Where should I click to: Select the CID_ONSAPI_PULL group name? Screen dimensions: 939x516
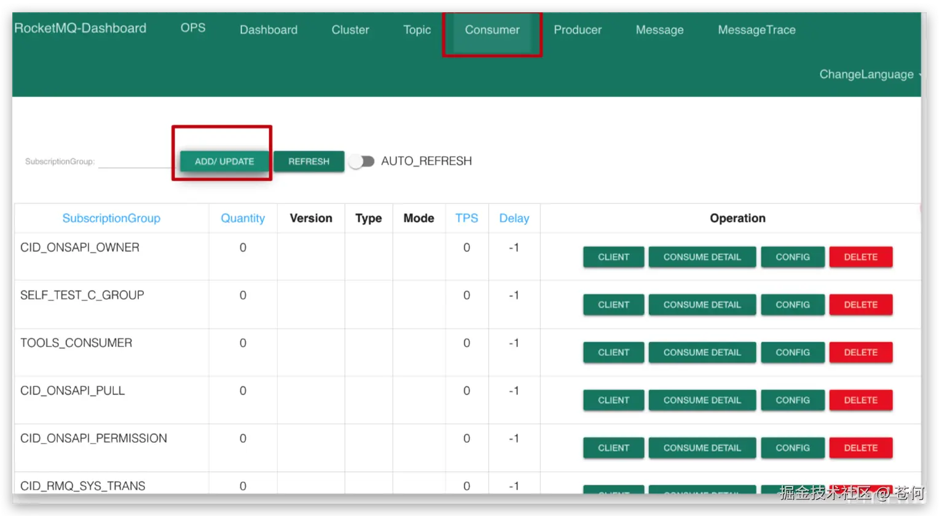73,391
